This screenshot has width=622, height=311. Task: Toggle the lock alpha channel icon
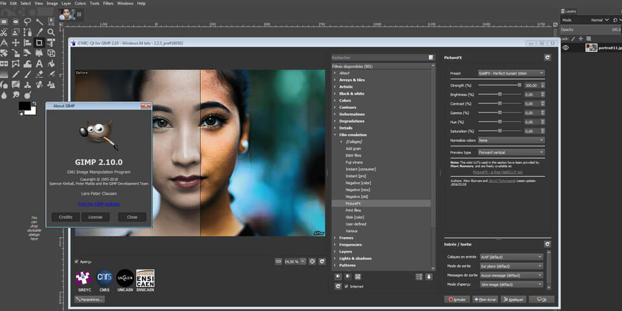coord(589,38)
